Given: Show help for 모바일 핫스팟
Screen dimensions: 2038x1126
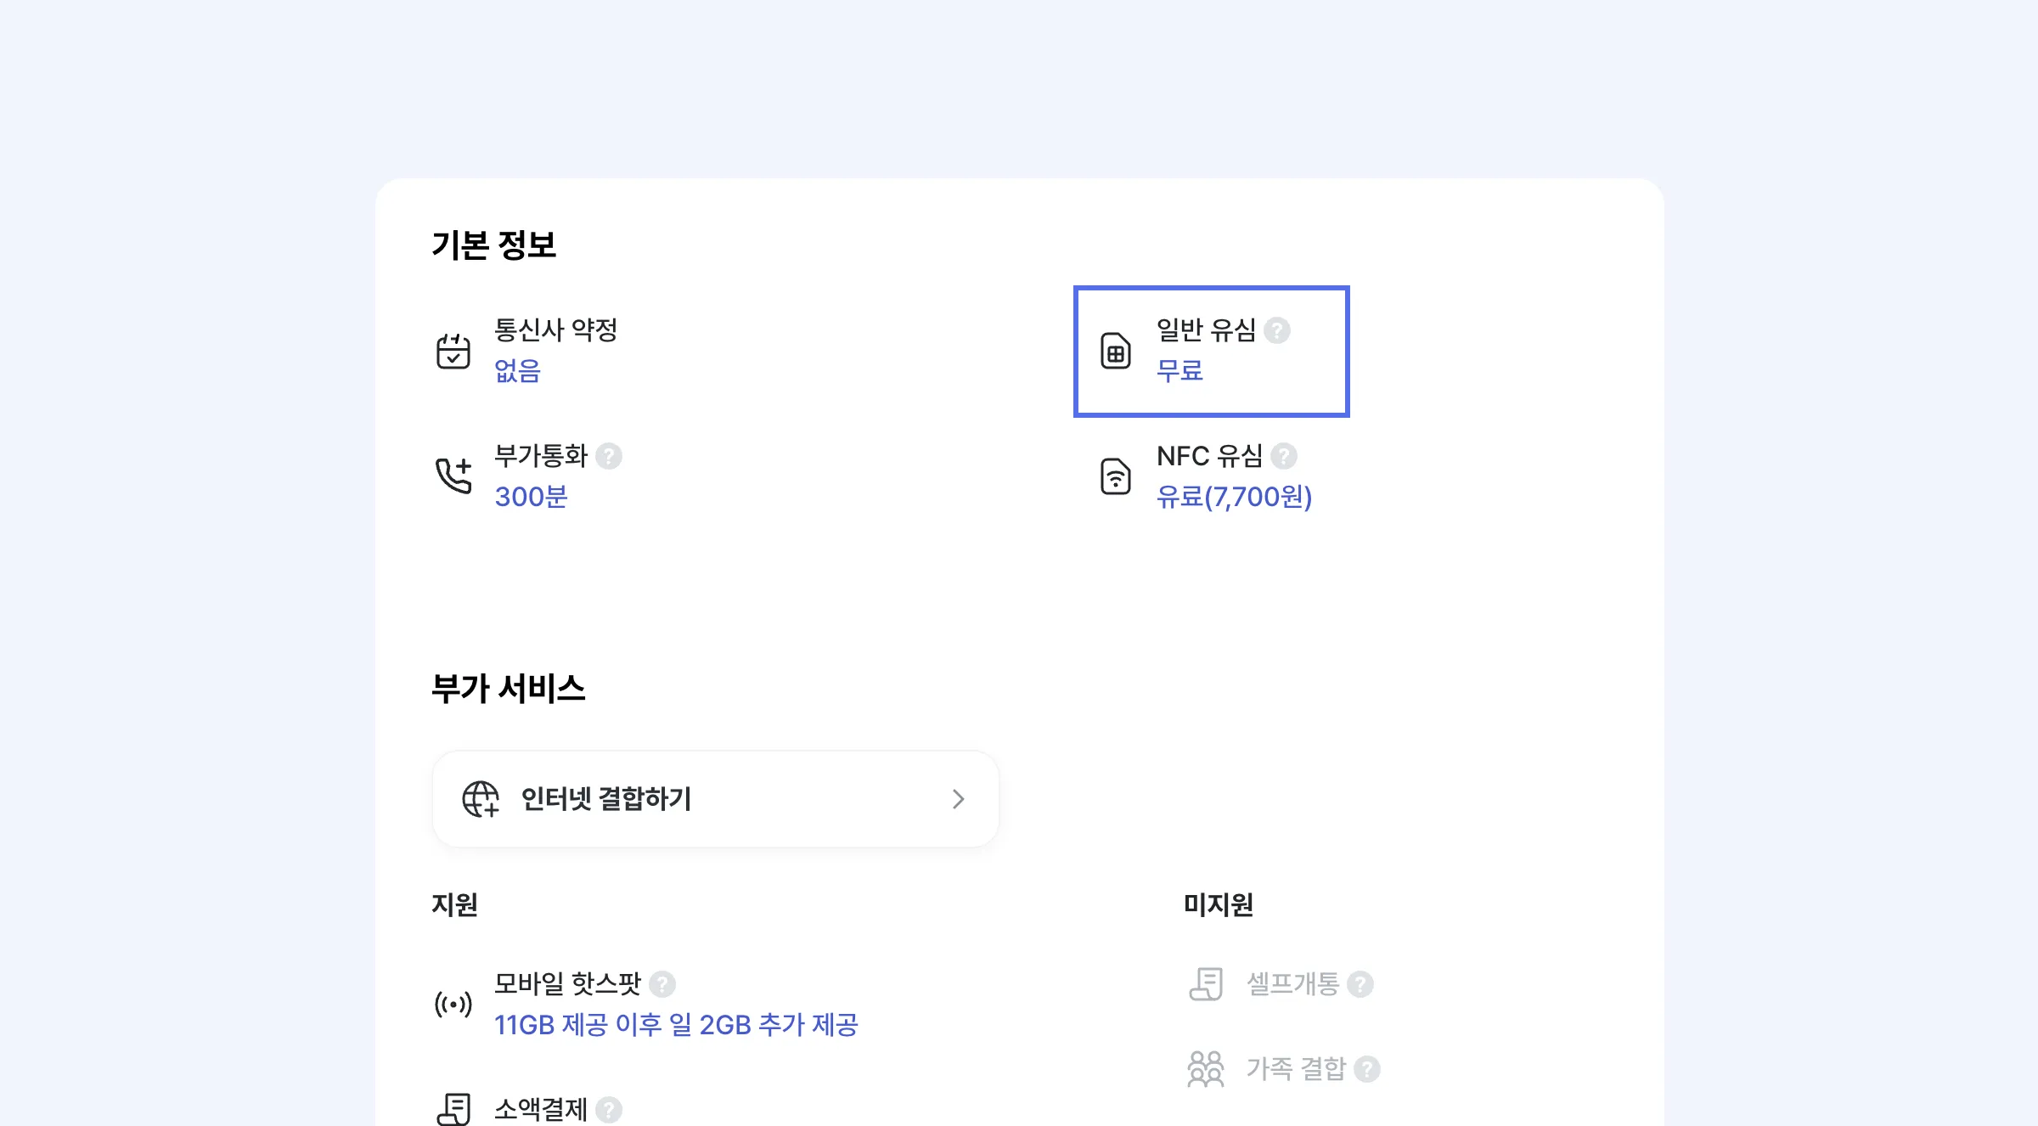Looking at the screenshot, I should click(662, 984).
